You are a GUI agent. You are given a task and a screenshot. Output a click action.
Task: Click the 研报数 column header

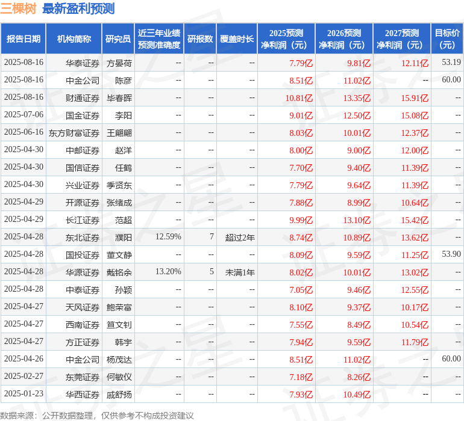pyautogui.click(x=200, y=39)
